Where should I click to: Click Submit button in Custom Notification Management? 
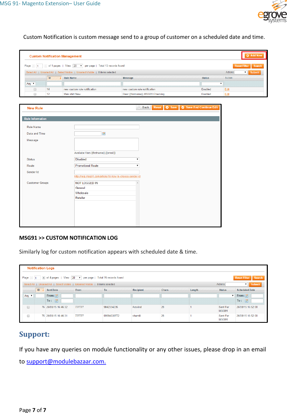tap(254, 72)
